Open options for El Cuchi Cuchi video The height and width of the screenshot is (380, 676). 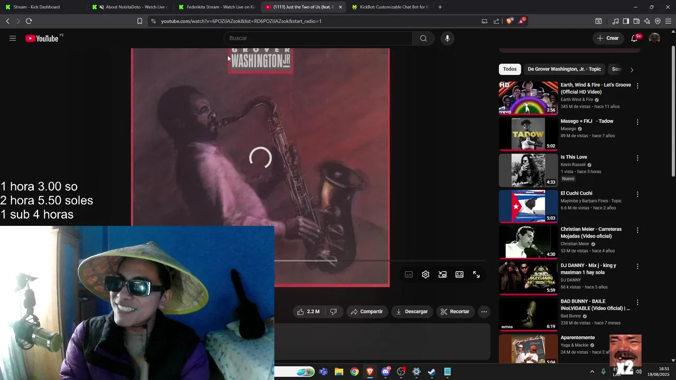click(x=637, y=194)
